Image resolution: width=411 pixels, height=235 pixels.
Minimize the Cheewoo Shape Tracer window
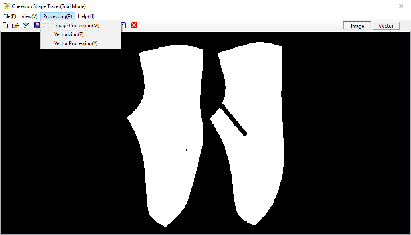point(365,6)
